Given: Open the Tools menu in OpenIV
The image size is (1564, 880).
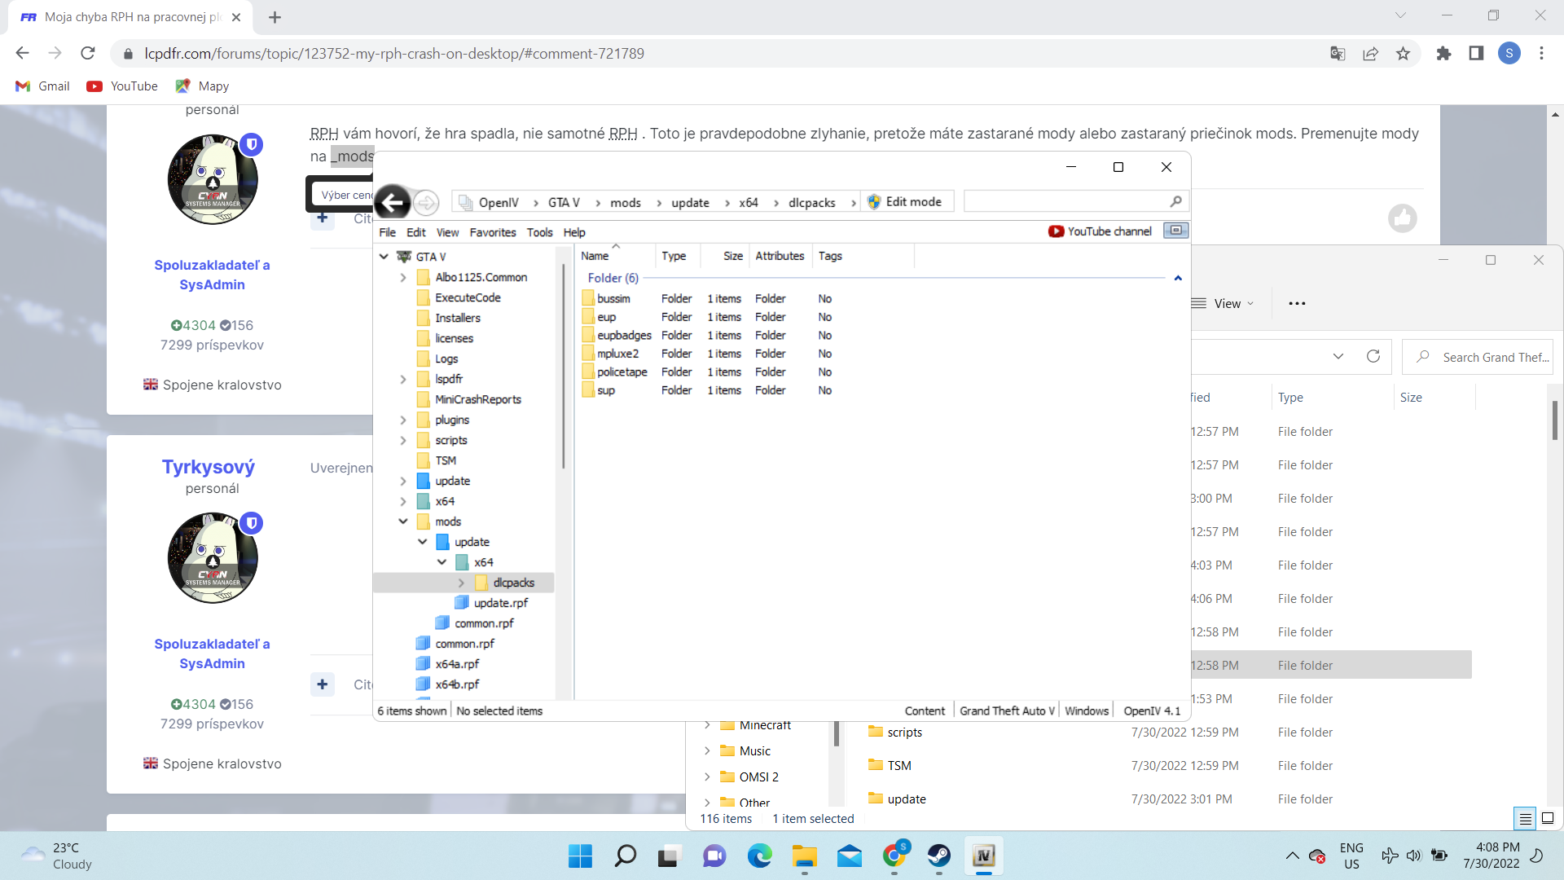Looking at the screenshot, I should (539, 232).
